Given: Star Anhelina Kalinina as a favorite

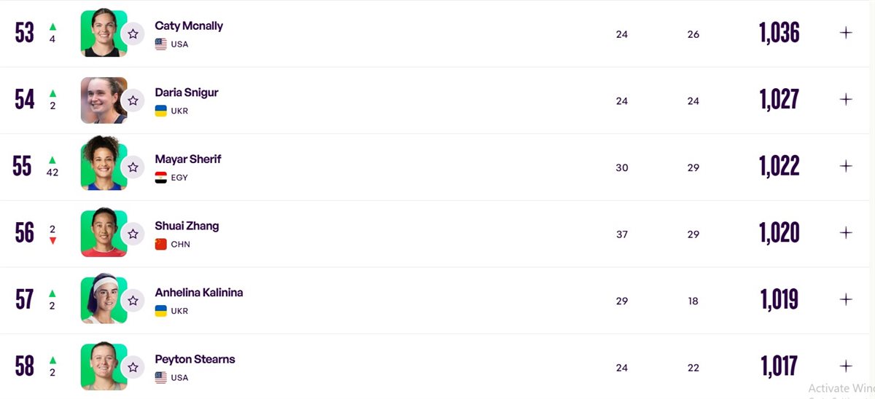Looking at the screenshot, I should click(x=133, y=300).
